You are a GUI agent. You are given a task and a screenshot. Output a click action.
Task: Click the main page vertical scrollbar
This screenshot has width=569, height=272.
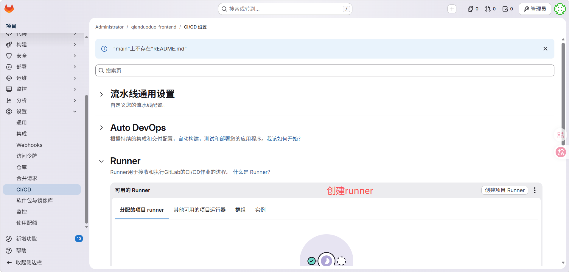(x=563, y=94)
